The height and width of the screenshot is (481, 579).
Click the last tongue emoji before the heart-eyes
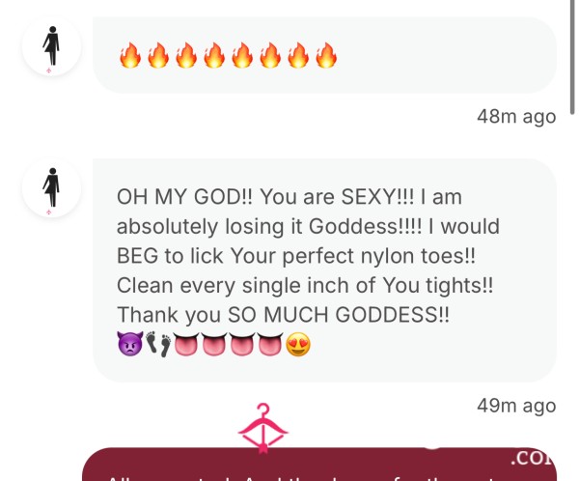point(270,344)
